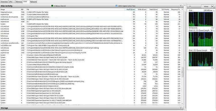216x111 pixels.
Task: Select the svchost.exe (LocalServiceN...) row
Action: point(91,43)
